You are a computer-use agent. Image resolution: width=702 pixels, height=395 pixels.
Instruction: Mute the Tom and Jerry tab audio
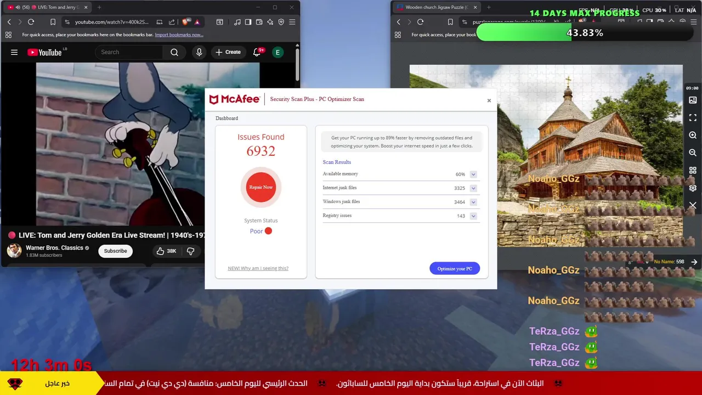pos(18,7)
